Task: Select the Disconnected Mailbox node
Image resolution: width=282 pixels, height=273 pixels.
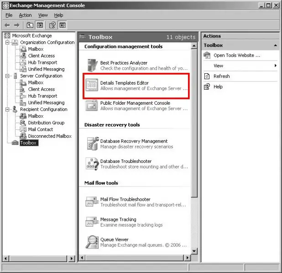Action: click(50, 136)
